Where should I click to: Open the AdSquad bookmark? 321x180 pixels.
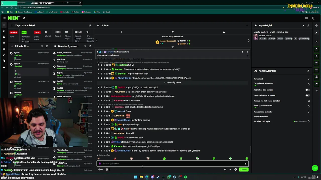[x=39, y=12]
